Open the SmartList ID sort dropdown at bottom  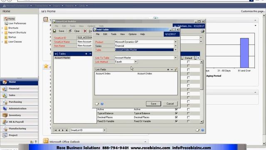click(104, 130)
